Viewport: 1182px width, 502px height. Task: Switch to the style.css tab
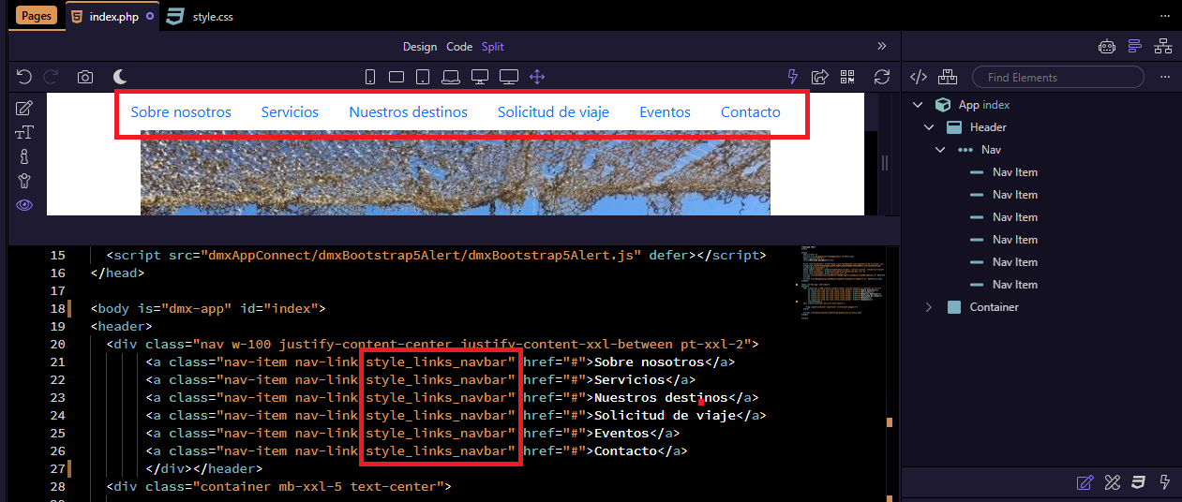[212, 17]
